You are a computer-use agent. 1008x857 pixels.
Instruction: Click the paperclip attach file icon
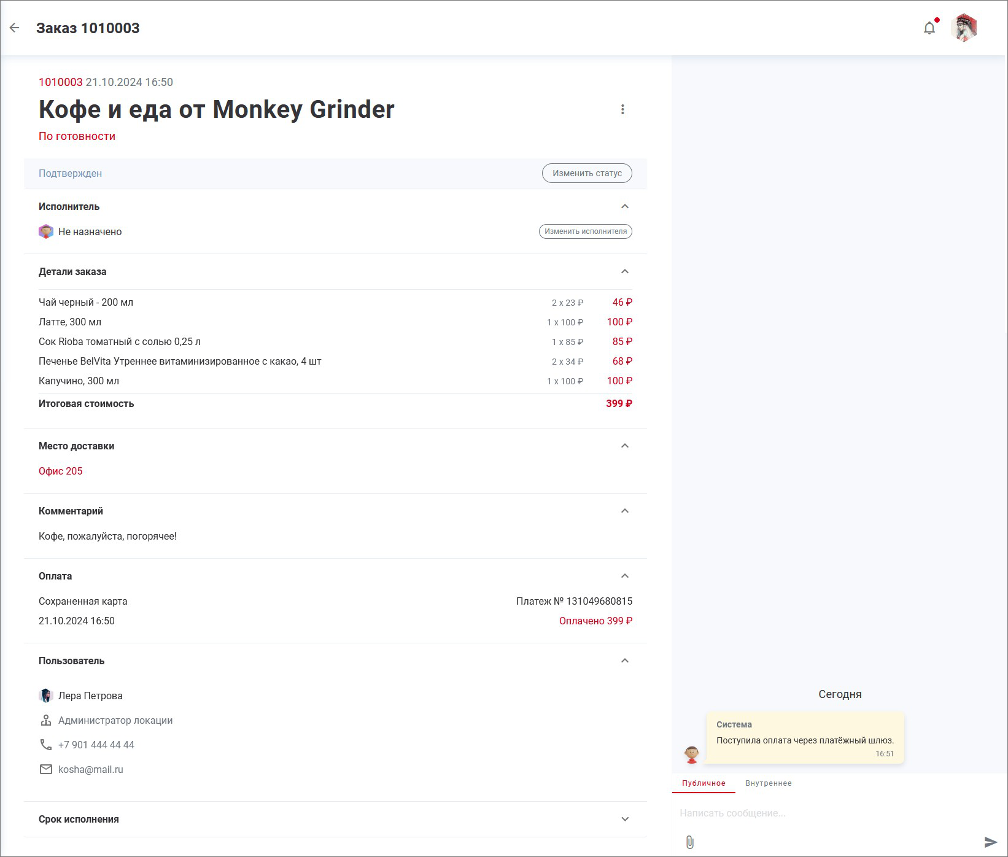pos(690,842)
